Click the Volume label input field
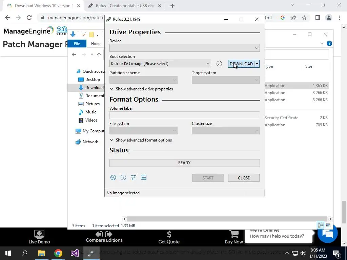The height and width of the screenshot is (260, 347). (x=185, y=115)
